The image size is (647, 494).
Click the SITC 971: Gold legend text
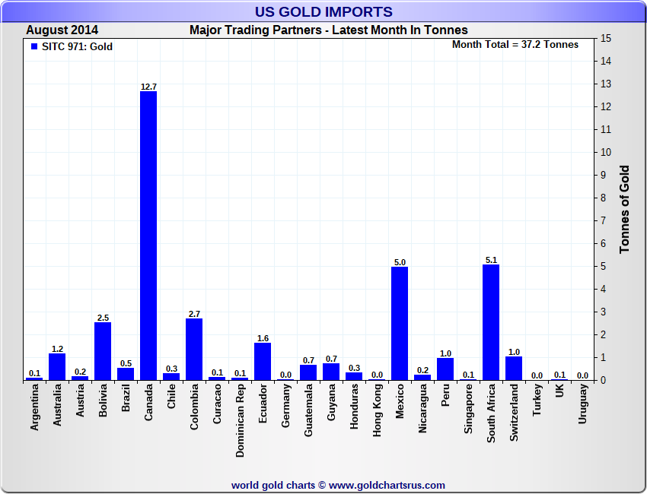(x=77, y=46)
